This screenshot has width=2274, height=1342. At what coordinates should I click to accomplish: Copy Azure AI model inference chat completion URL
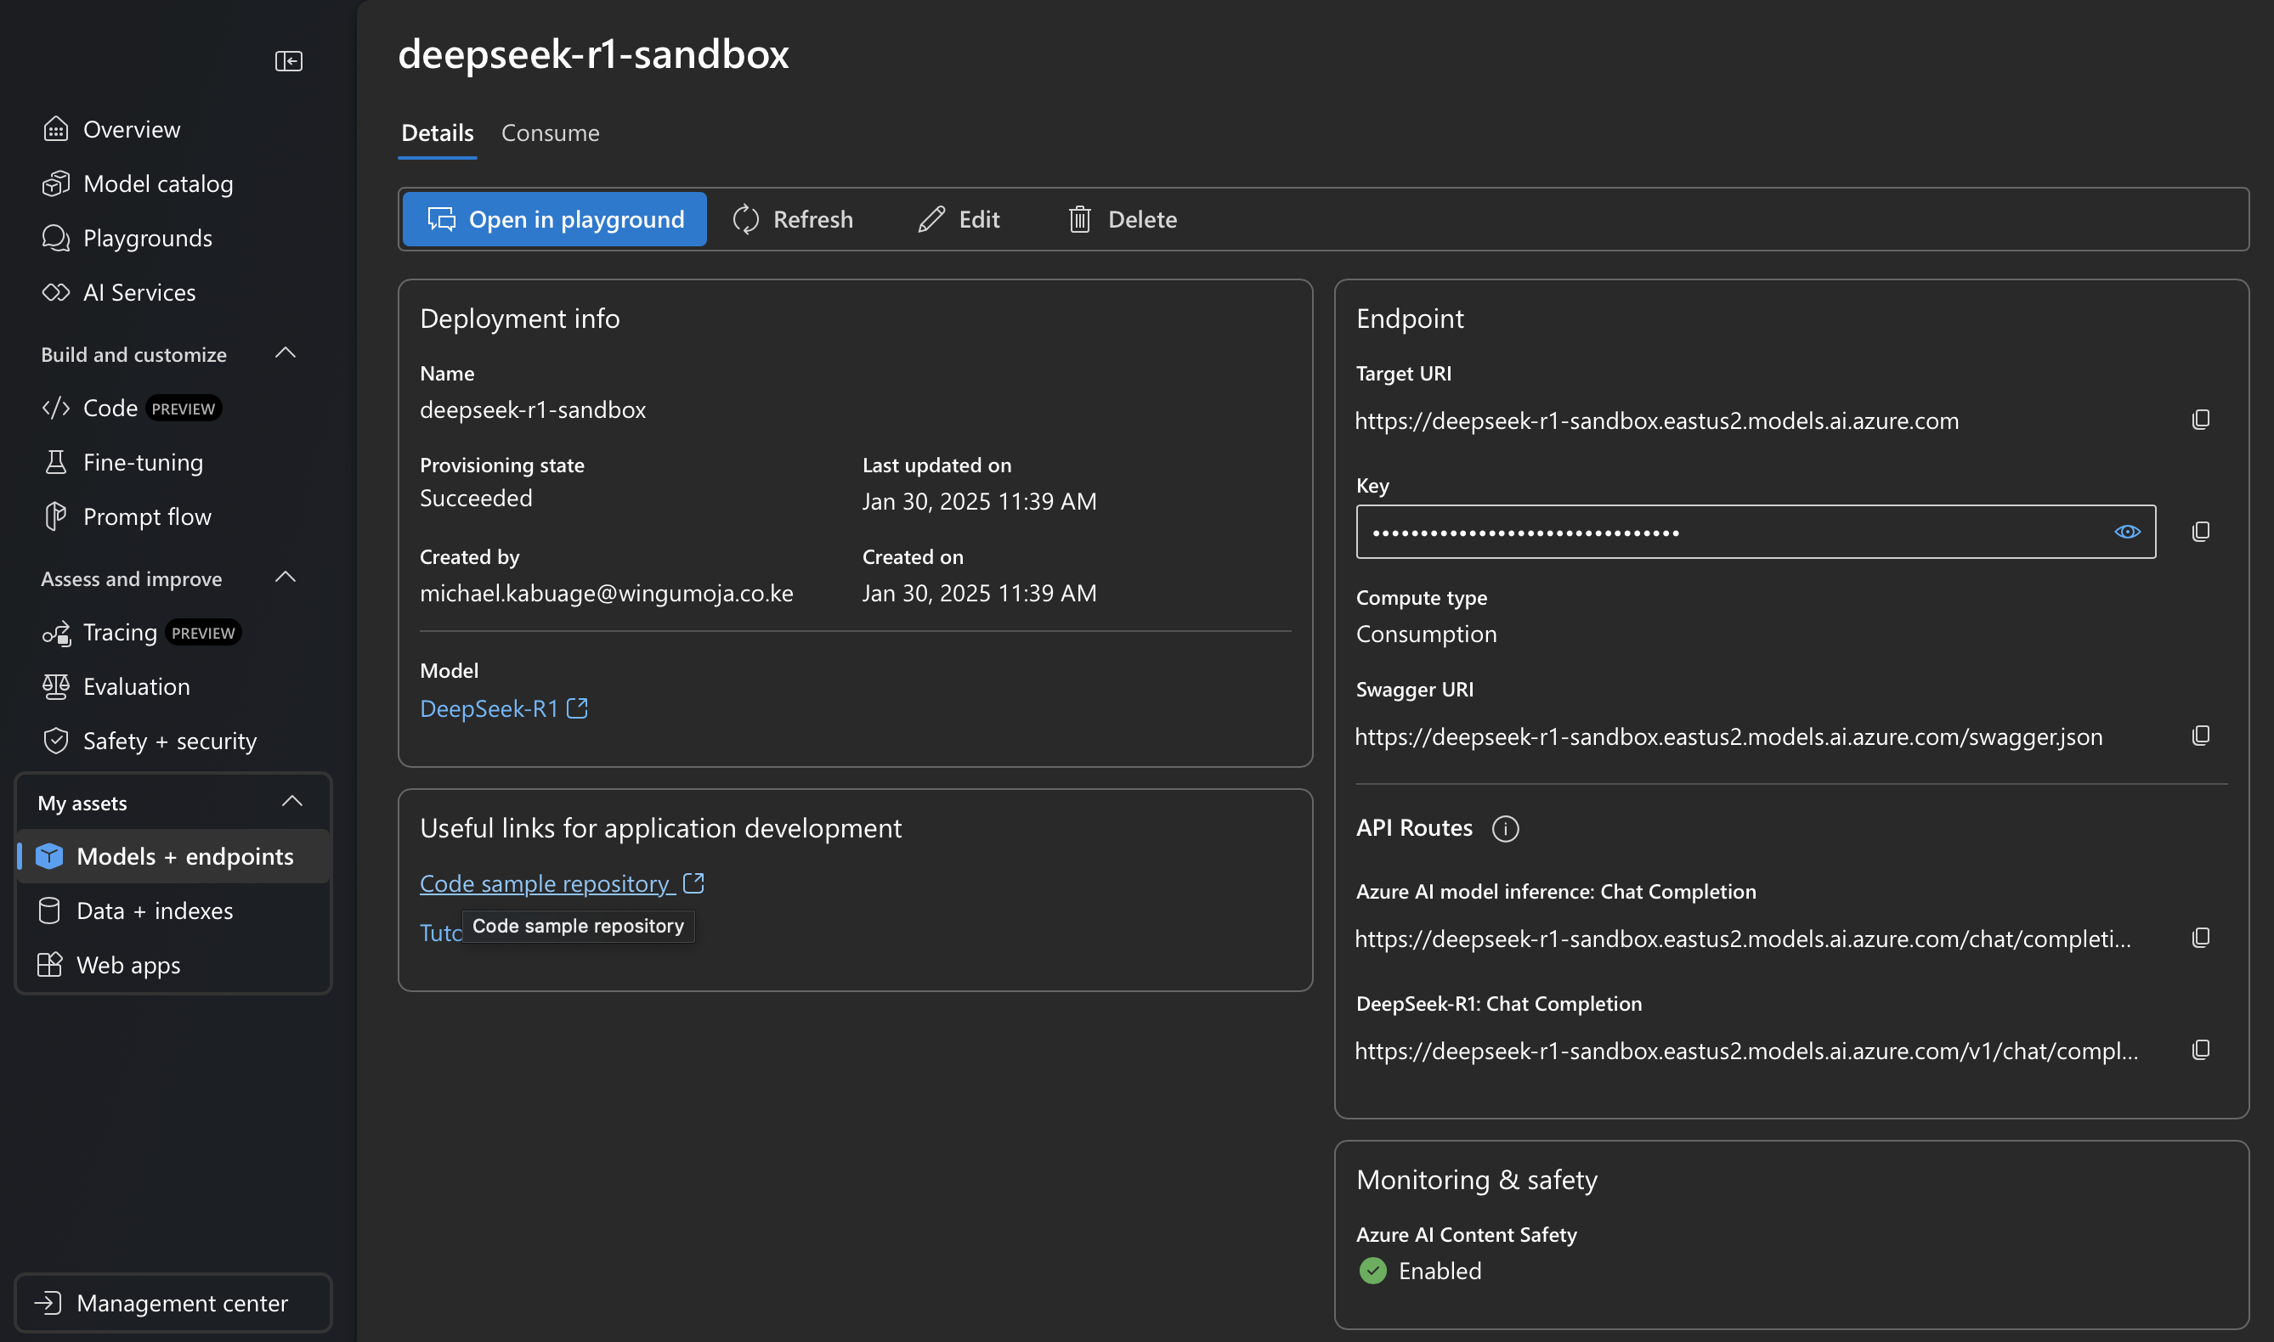point(2201,938)
